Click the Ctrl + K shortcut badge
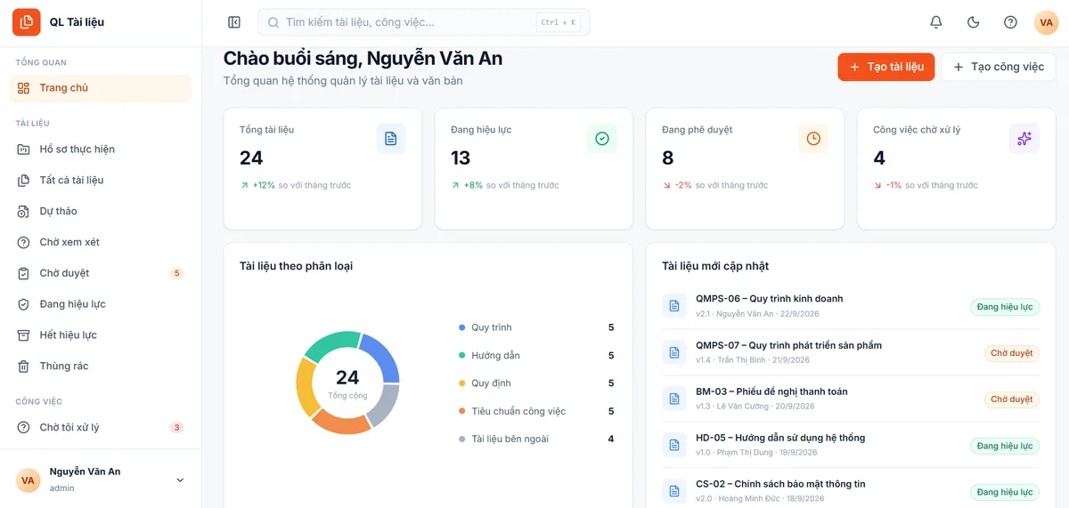The height and width of the screenshot is (508, 1069). click(559, 22)
